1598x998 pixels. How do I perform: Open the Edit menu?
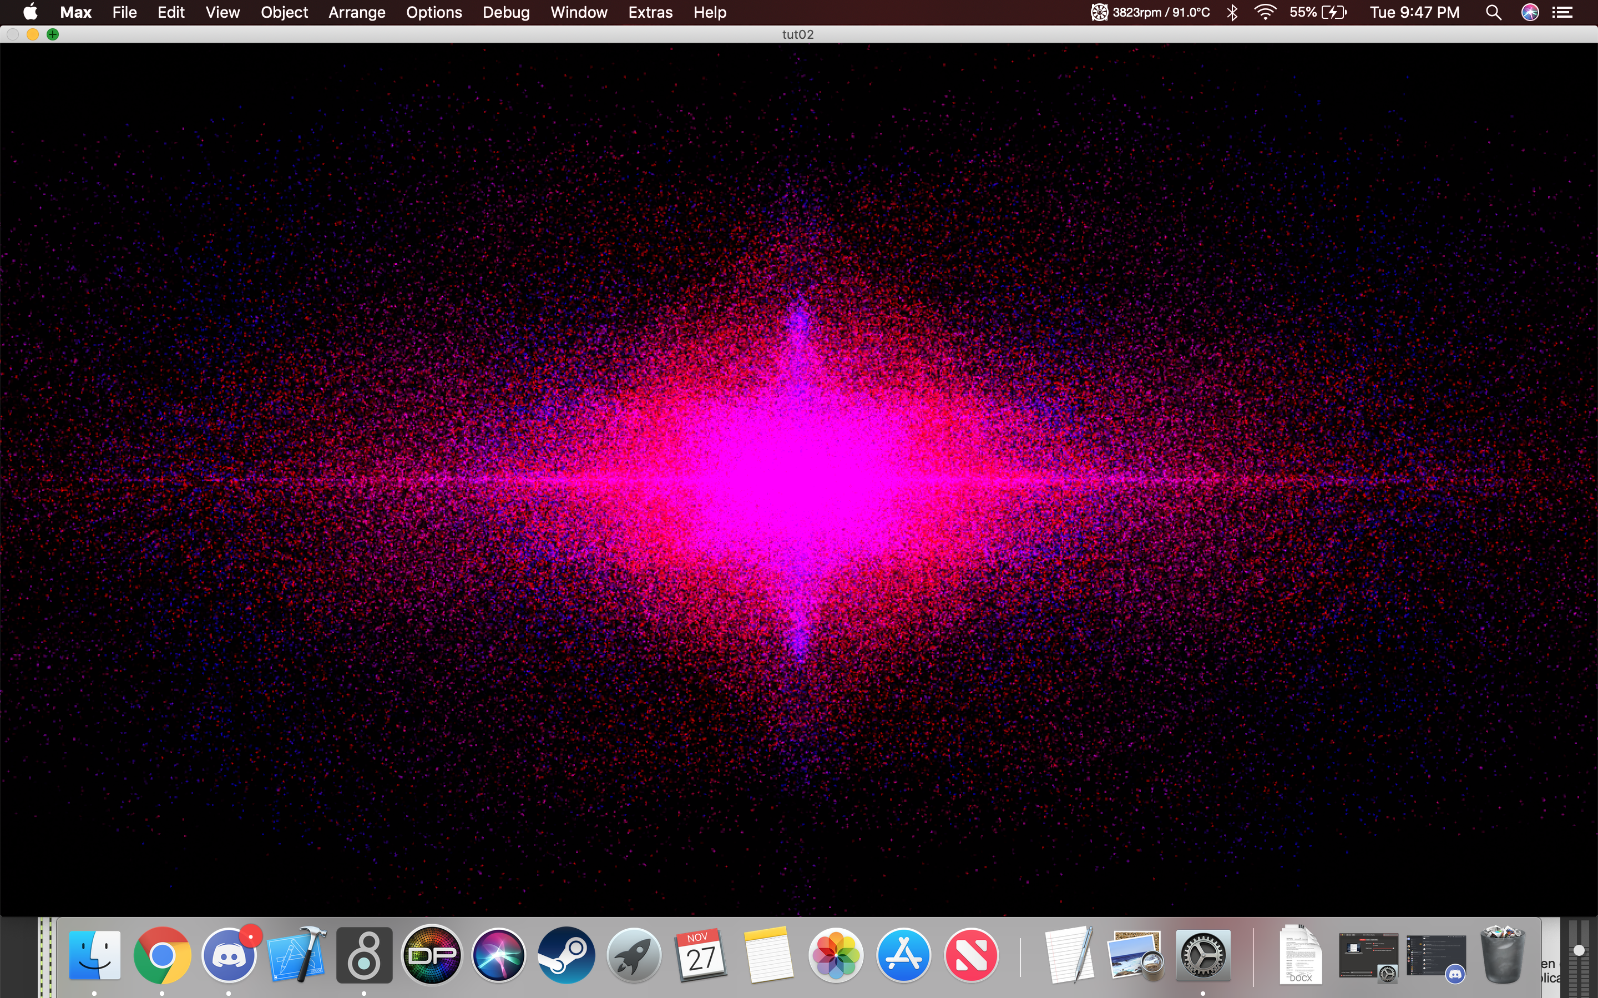(x=171, y=12)
